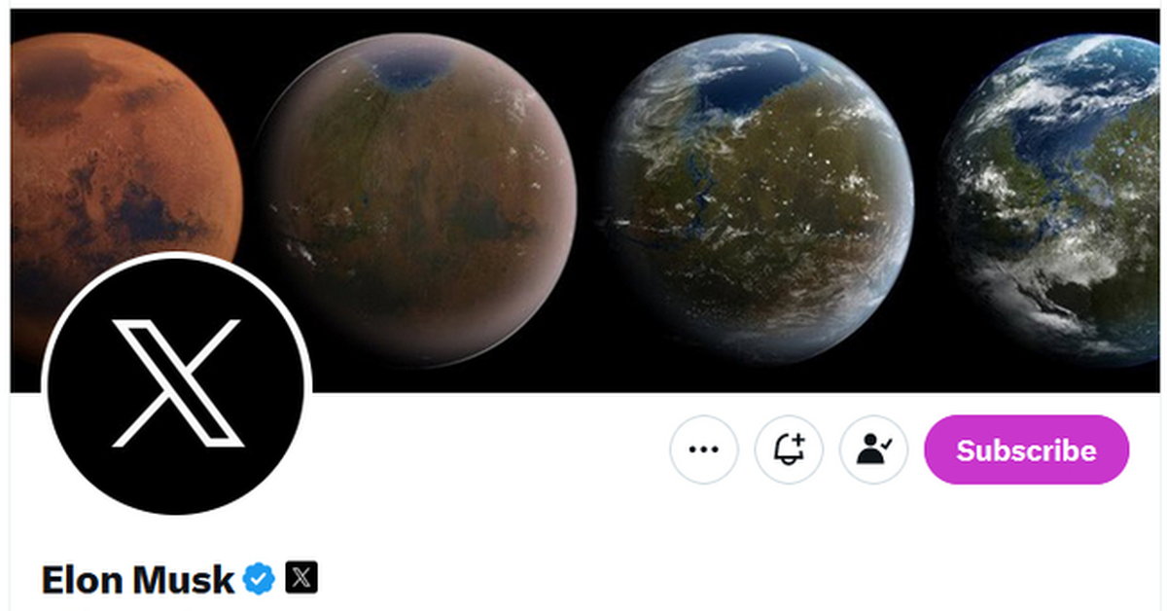Click the small X affiliate badge beside name
This screenshot has width=1167, height=611.
pyautogui.click(x=301, y=578)
